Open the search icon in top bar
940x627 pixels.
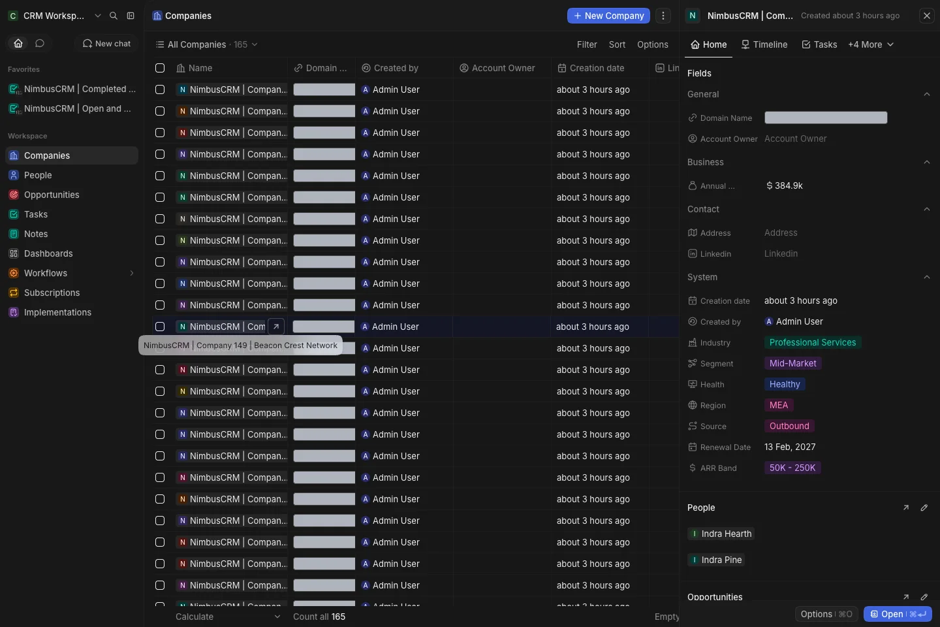(x=114, y=16)
